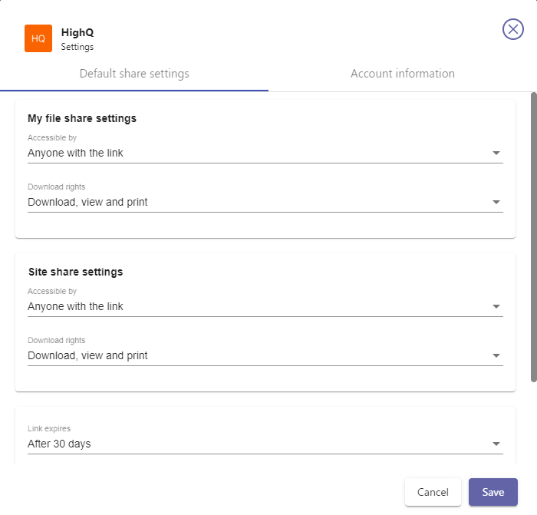This screenshot has height=515, width=537.
Task: Open Site share Accessible by dropdown
Action: (253, 306)
